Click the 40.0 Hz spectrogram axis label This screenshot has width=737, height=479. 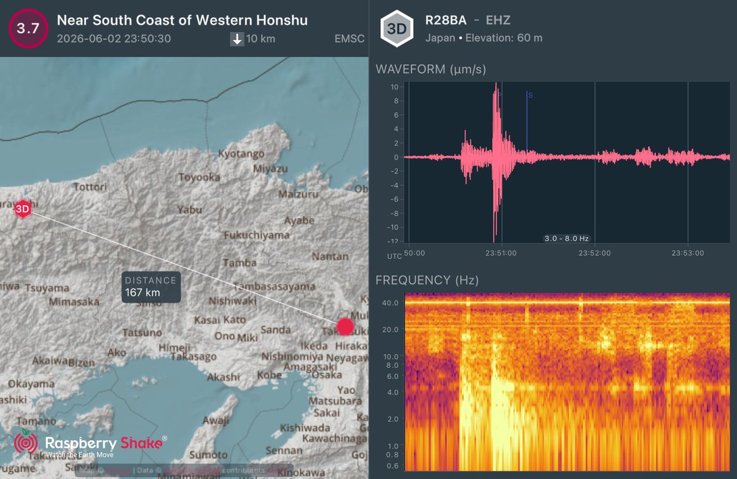click(x=392, y=302)
